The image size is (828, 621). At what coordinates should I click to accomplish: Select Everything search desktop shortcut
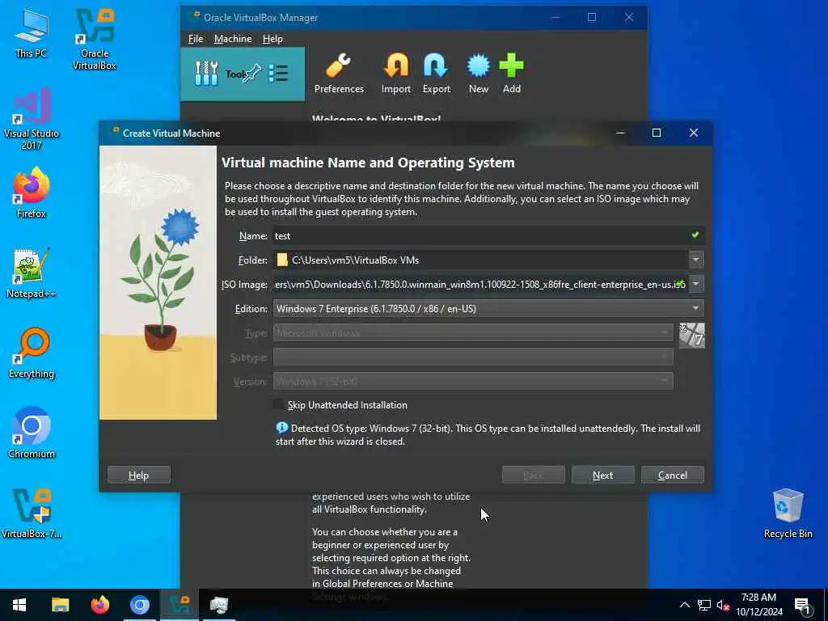click(x=32, y=353)
